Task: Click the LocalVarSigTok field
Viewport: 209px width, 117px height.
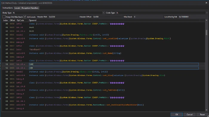Action: coord(193,17)
